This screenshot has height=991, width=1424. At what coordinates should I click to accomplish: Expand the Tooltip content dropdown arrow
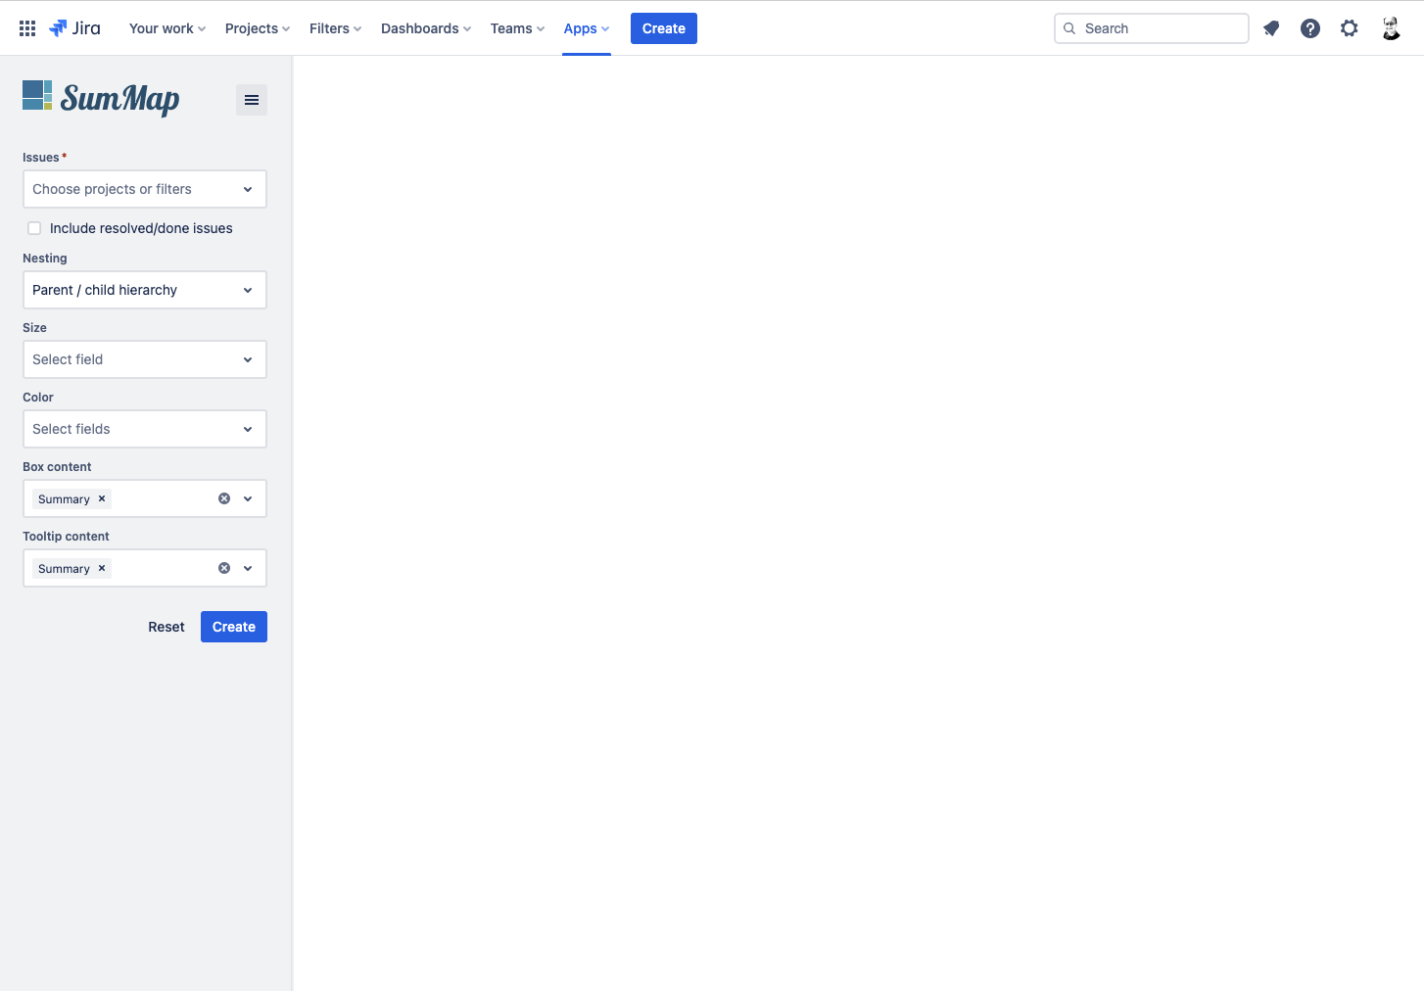[x=248, y=568]
